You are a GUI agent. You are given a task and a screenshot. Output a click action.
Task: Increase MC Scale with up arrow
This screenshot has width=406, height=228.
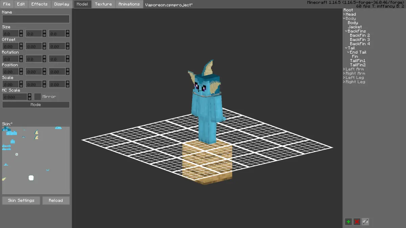click(x=29, y=95)
